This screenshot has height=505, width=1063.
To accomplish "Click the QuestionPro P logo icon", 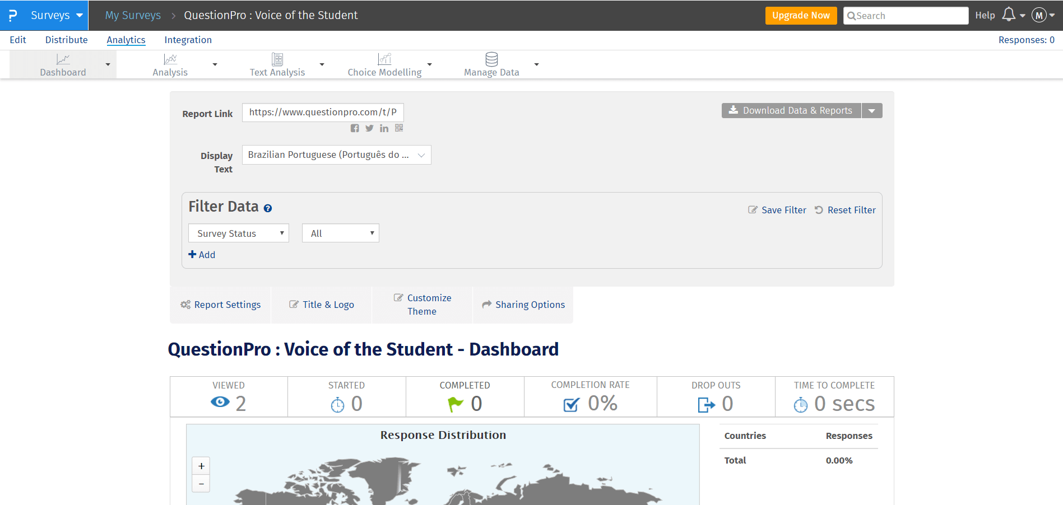I will 13,15.
